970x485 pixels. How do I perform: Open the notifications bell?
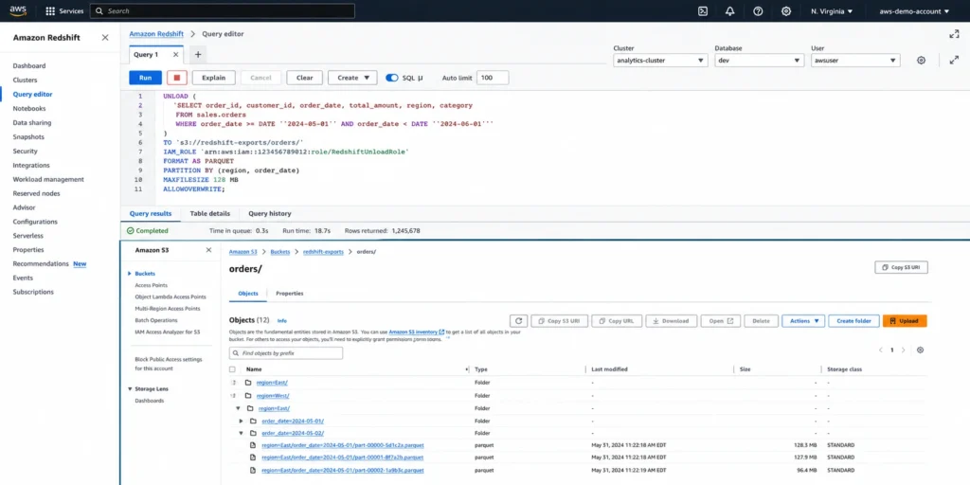730,11
